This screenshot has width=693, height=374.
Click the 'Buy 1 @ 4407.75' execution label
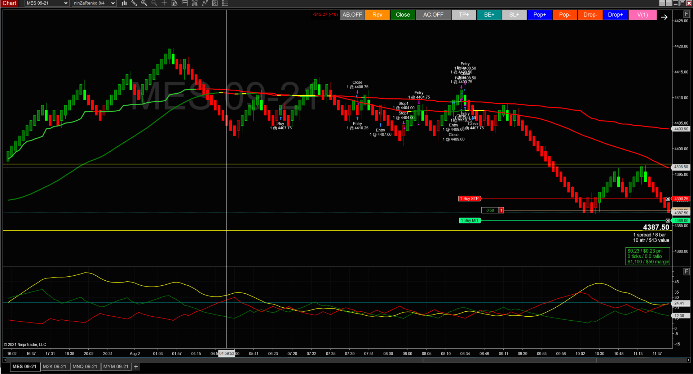coord(281,126)
